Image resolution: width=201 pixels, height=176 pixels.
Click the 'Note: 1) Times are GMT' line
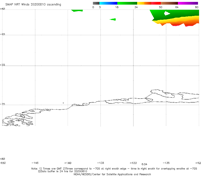click(x=114, y=169)
